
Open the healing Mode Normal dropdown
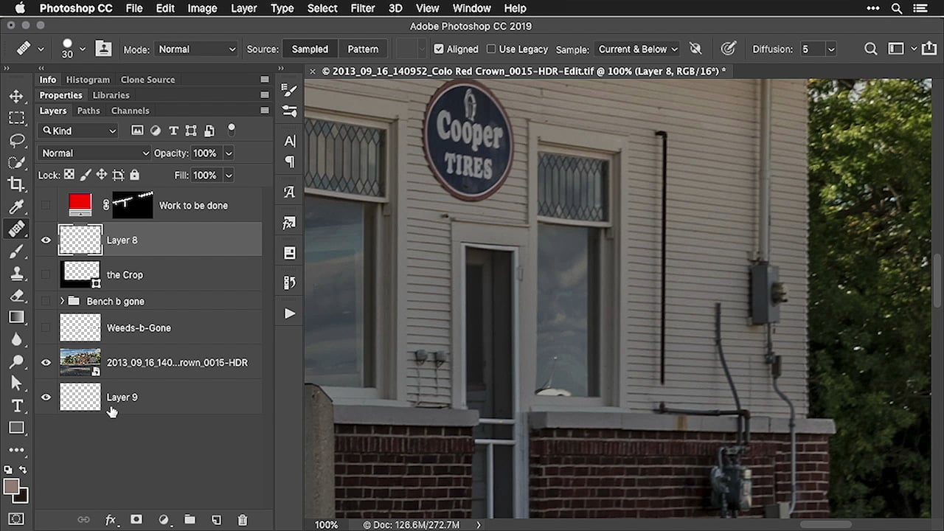click(196, 49)
